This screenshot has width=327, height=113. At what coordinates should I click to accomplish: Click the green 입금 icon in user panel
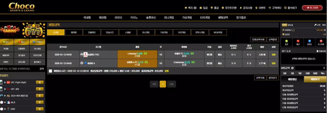point(286,41)
